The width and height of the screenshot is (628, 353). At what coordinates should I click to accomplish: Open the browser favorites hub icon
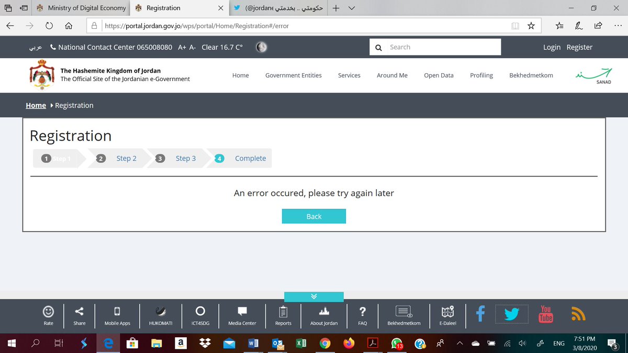(x=559, y=26)
